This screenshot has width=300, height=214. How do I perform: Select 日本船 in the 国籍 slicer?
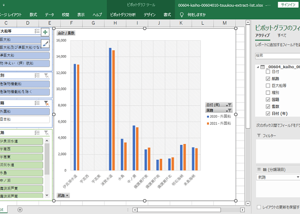[25, 120]
